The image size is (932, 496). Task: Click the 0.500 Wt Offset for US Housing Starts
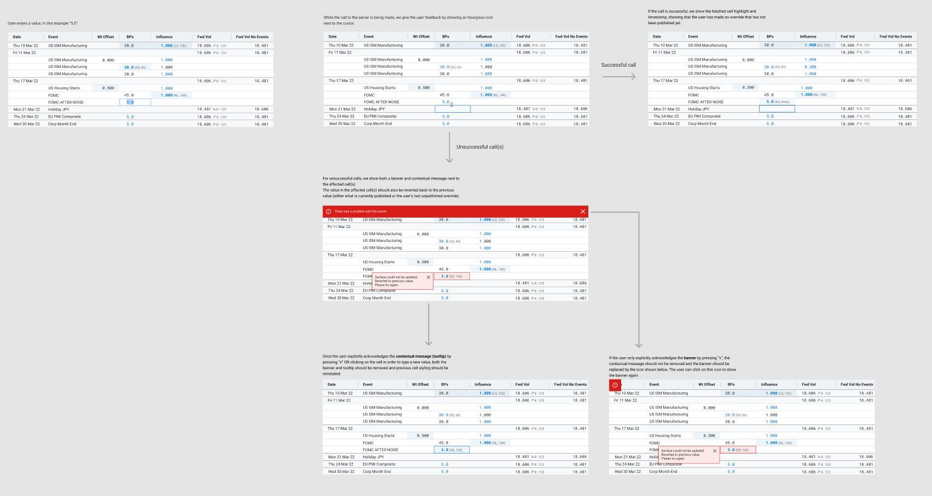108,87
